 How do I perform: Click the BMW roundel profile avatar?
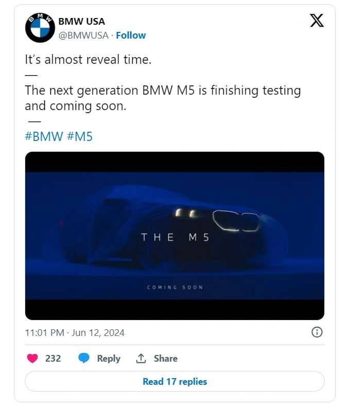[x=40, y=28]
